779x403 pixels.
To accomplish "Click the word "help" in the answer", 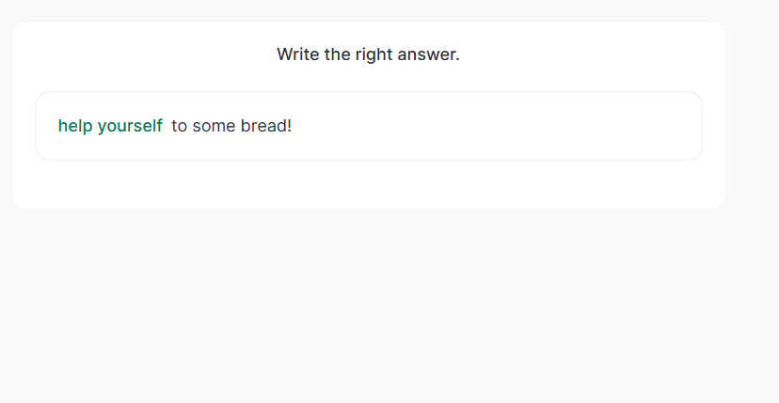I will click(x=75, y=126).
